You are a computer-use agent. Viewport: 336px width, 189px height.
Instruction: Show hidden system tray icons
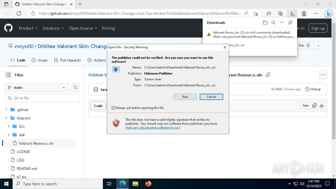[290, 184]
